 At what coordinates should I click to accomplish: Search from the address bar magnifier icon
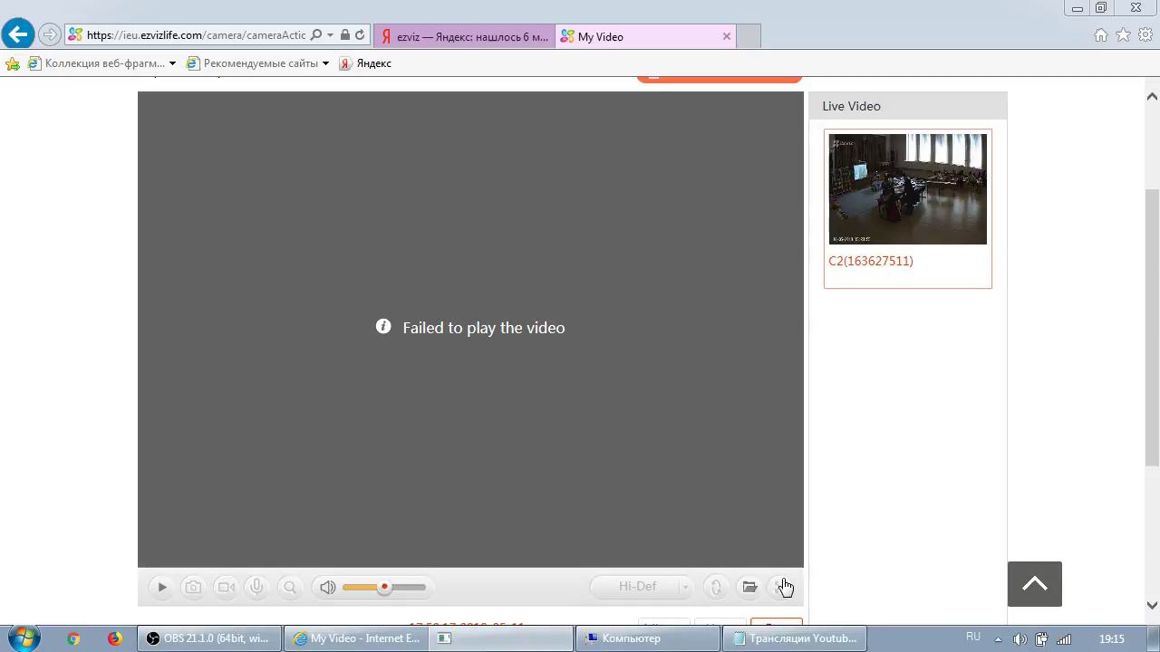[316, 35]
